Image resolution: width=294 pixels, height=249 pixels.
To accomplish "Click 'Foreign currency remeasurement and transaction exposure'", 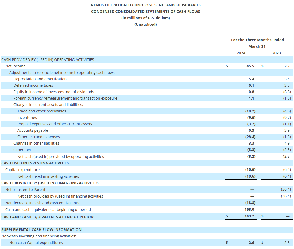I will (x=65, y=98).
